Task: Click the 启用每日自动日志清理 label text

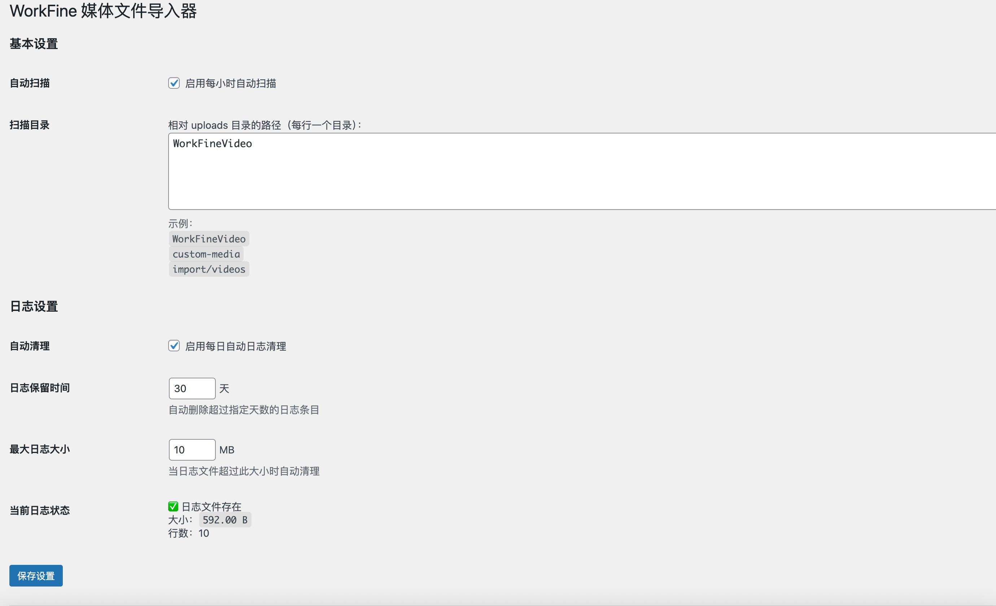Action: [236, 346]
